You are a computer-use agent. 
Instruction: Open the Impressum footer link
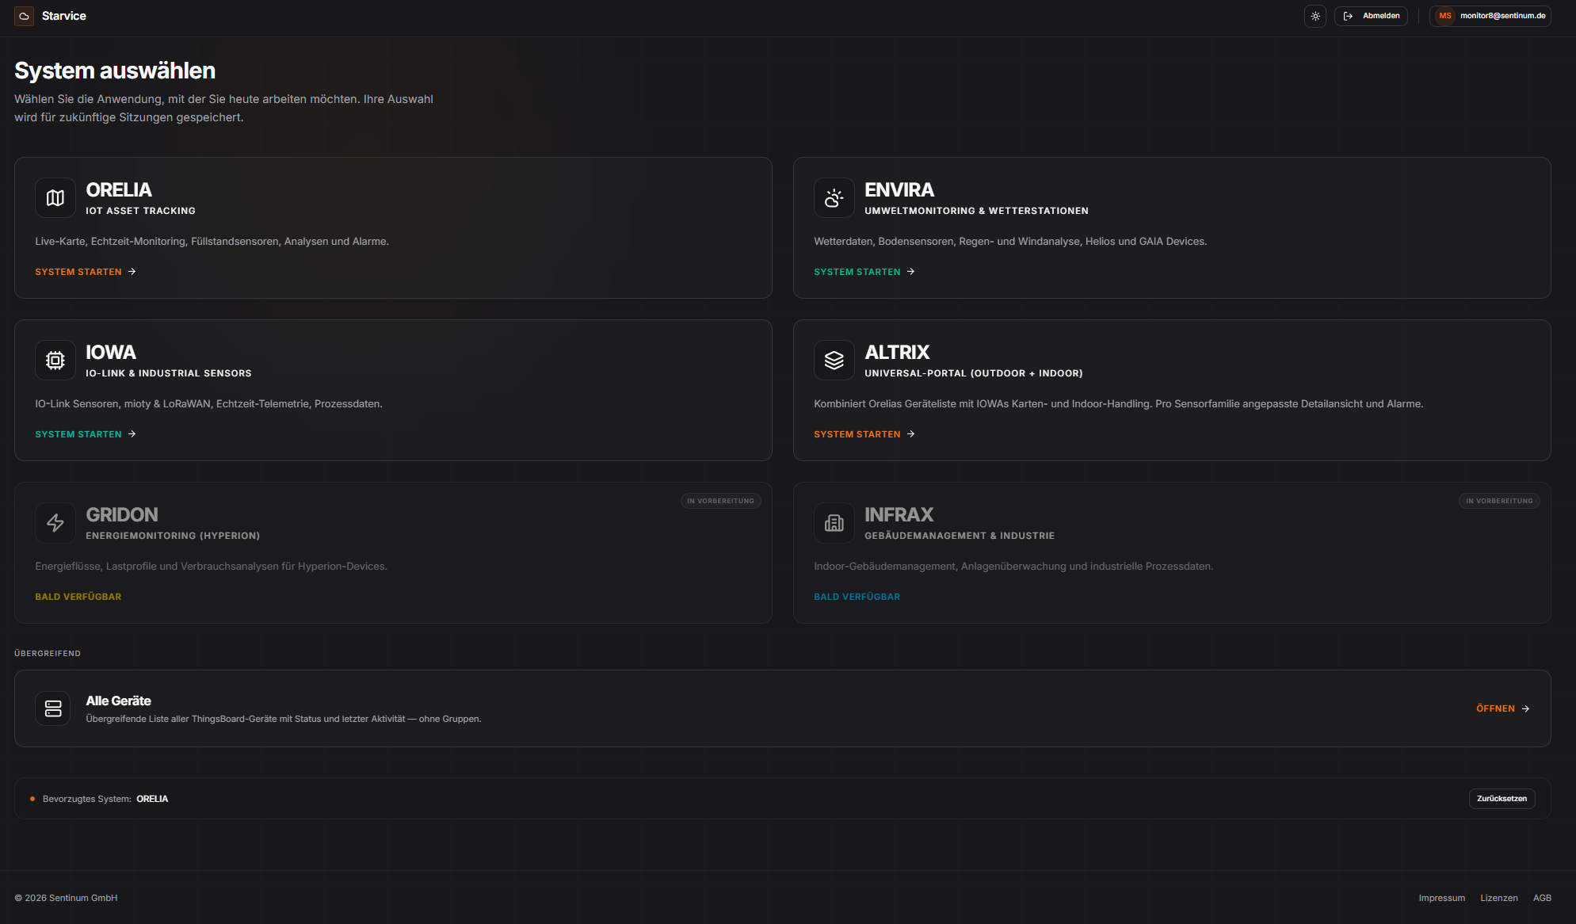[1441, 898]
